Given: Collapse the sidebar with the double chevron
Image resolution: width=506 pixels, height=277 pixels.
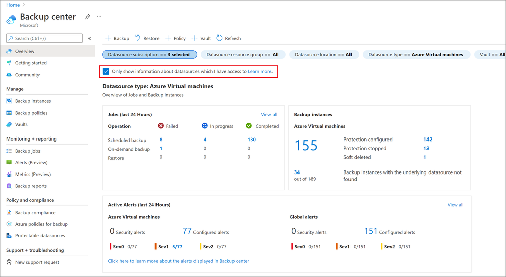Looking at the screenshot, I should point(89,38).
